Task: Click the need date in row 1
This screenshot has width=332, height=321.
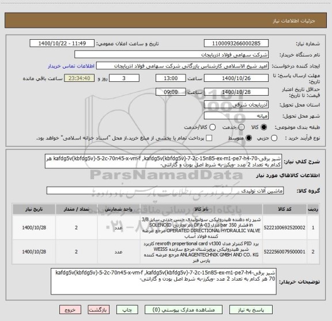Action: 34,228
